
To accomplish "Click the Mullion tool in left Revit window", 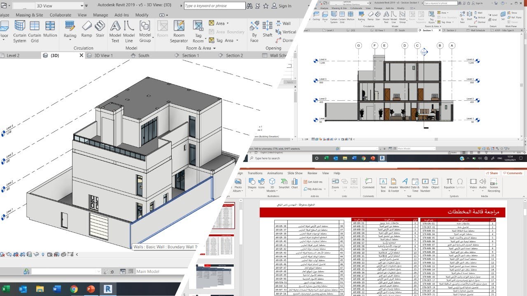I will (50, 29).
